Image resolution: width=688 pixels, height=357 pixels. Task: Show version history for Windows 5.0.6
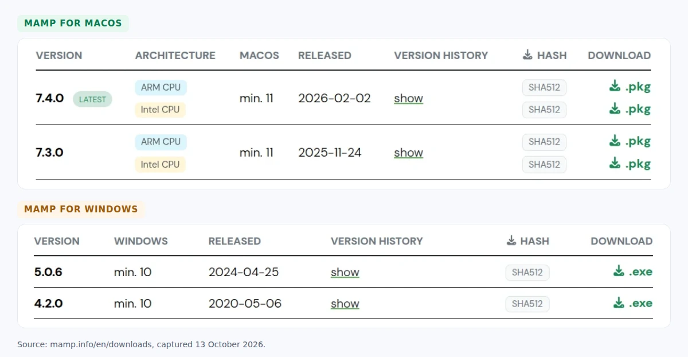[x=345, y=273]
